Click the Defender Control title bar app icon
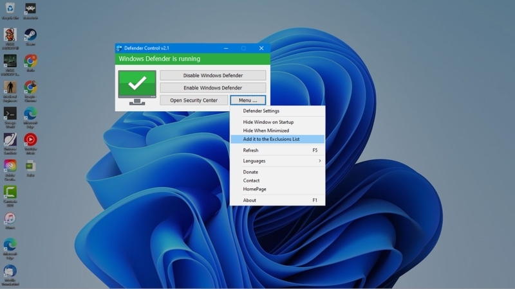Image resolution: width=515 pixels, height=289 pixels. [x=119, y=48]
